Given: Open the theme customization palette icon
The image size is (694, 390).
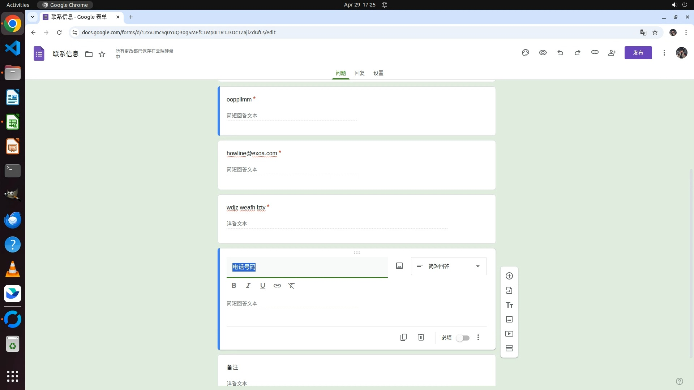Looking at the screenshot, I should point(525,53).
